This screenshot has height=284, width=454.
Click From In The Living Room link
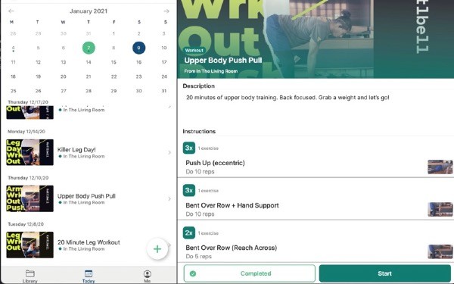click(211, 71)
